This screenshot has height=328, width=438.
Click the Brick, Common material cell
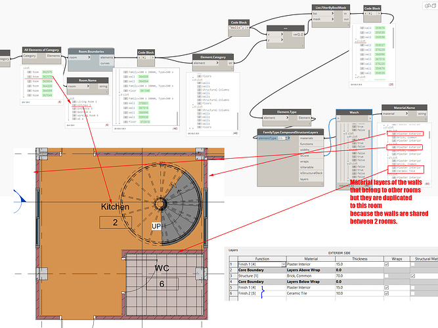click(311, 276)
